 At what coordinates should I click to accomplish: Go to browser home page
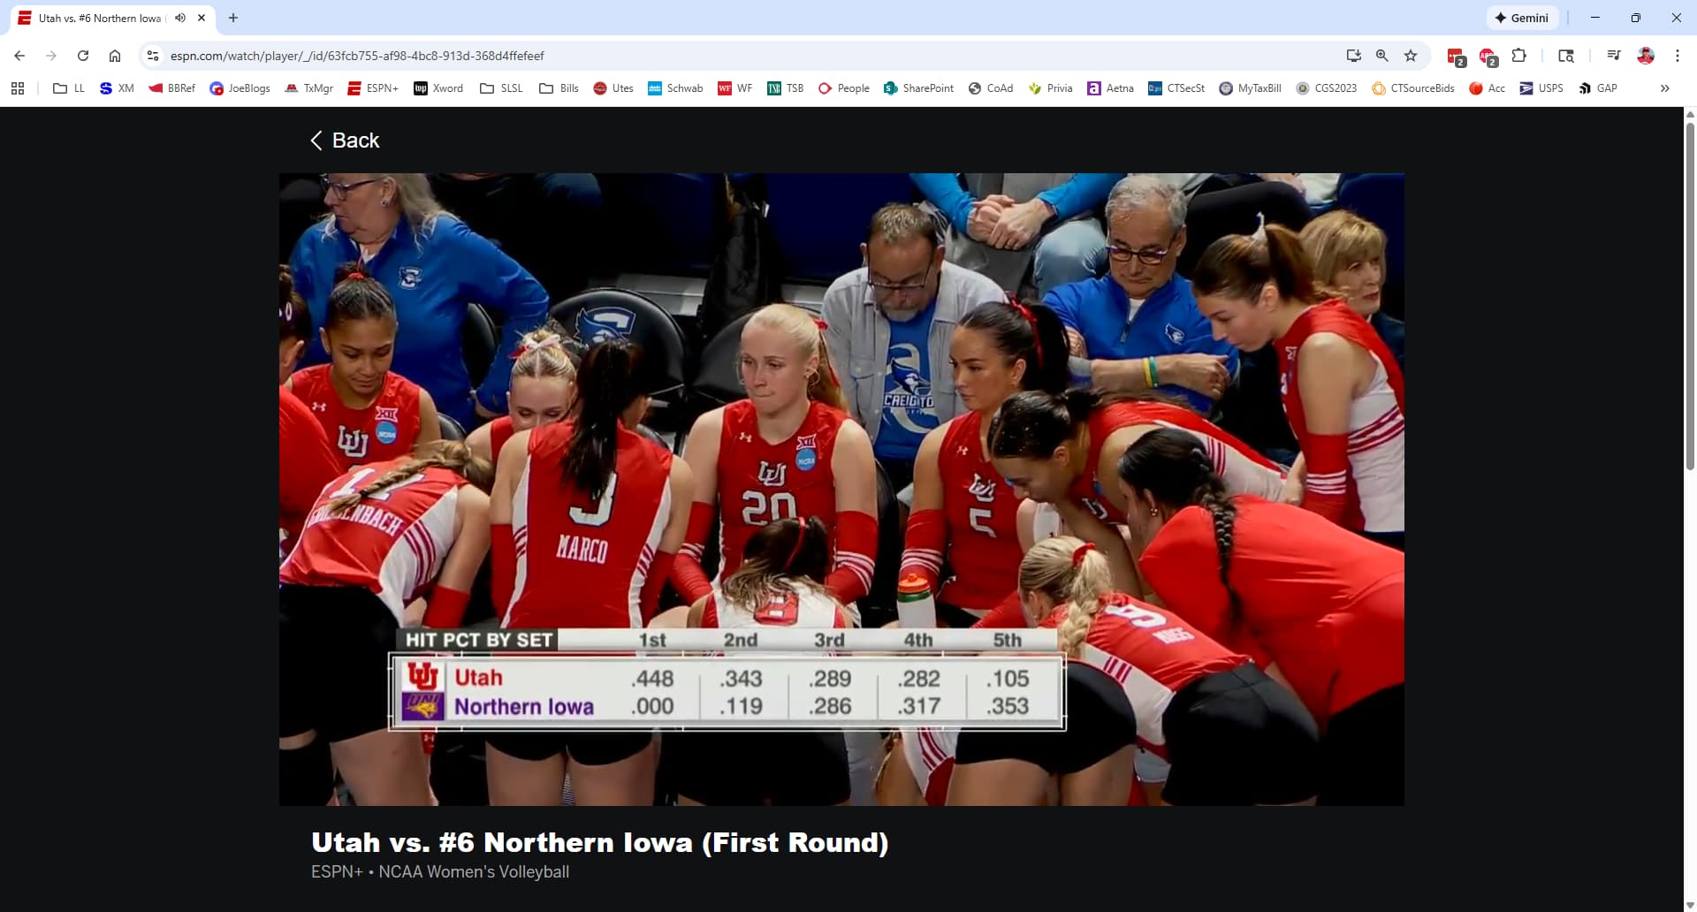click(115, 56)
